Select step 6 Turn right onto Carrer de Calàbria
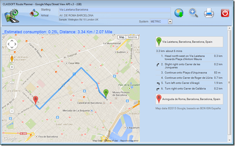This screenshot has height=146, width=235. click(x=189, y=88)
